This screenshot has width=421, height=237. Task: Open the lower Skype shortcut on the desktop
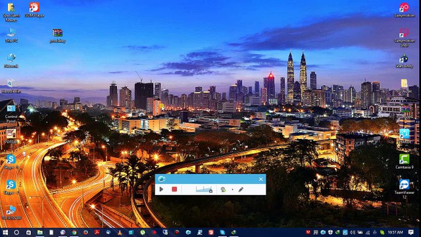[11, 187]
